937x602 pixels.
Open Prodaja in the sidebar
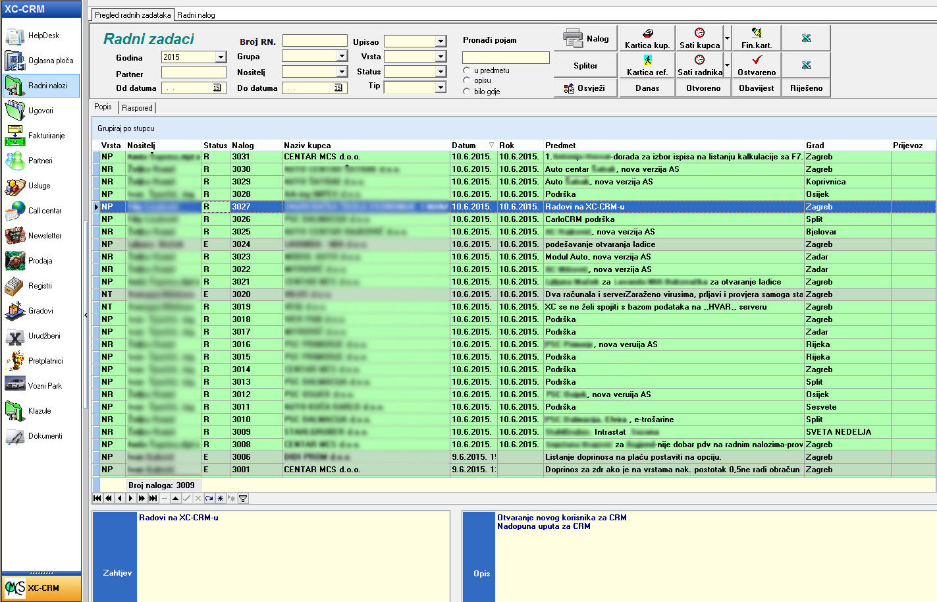tap(41, 261)
